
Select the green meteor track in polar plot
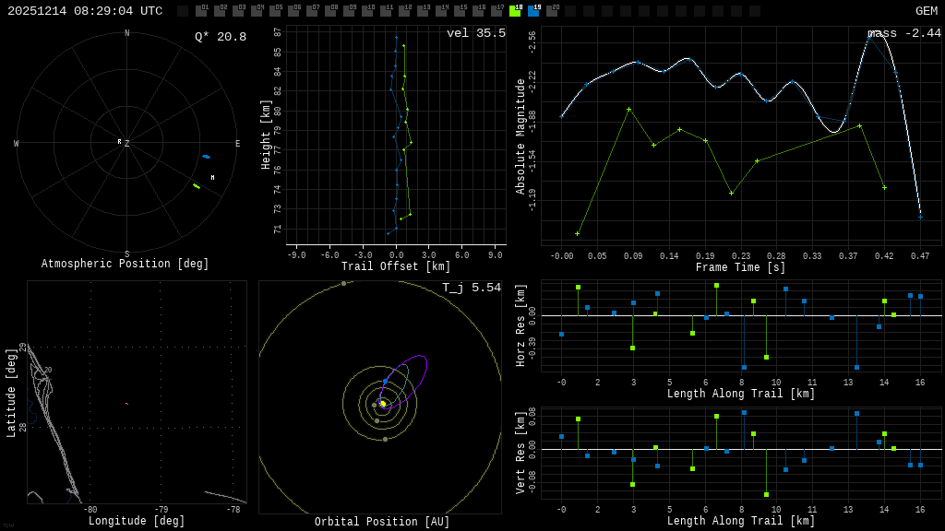[x=196, y=186]
